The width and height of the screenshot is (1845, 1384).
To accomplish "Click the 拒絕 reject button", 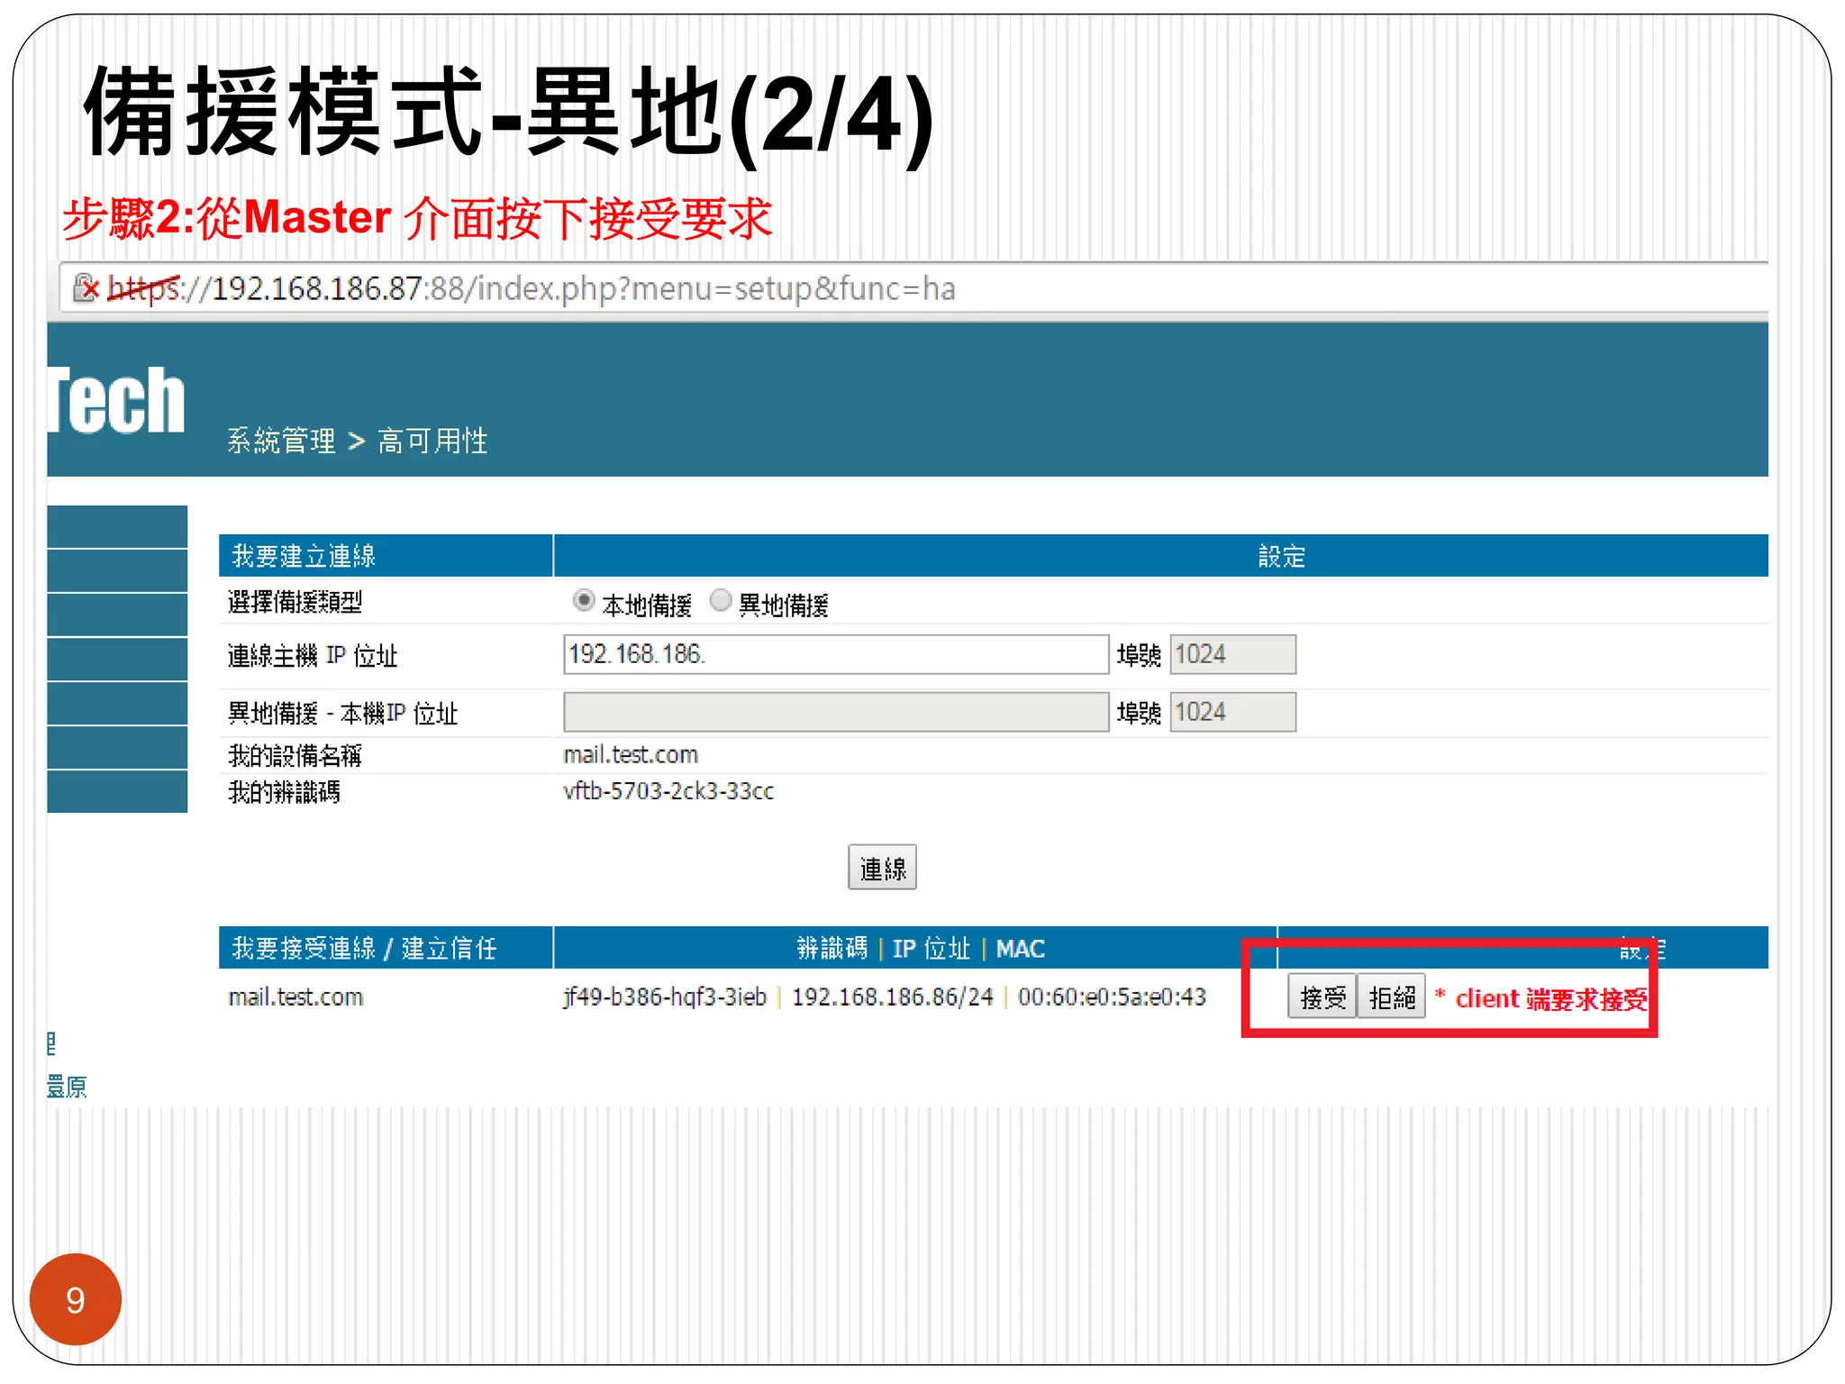I will (x=1391, y=997).
